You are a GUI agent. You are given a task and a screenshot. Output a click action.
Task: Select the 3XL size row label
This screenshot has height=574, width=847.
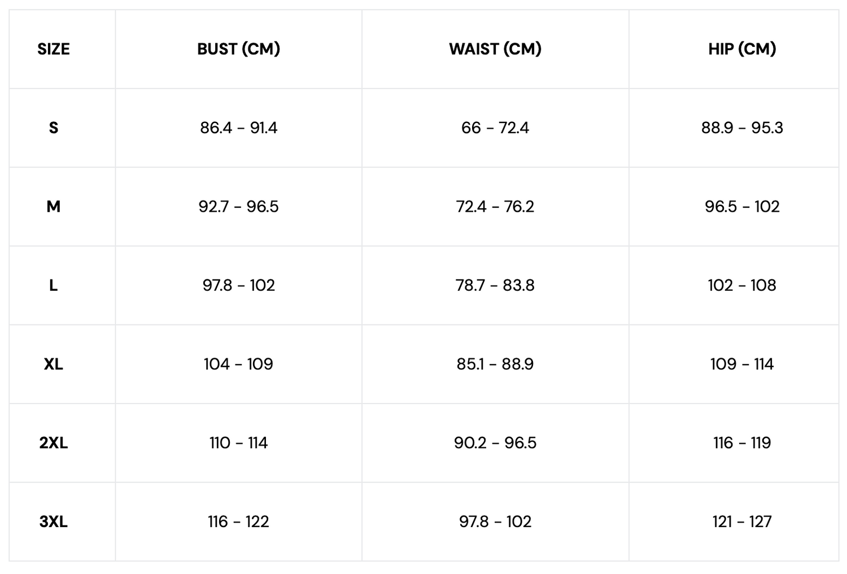[x=54, y=522]
